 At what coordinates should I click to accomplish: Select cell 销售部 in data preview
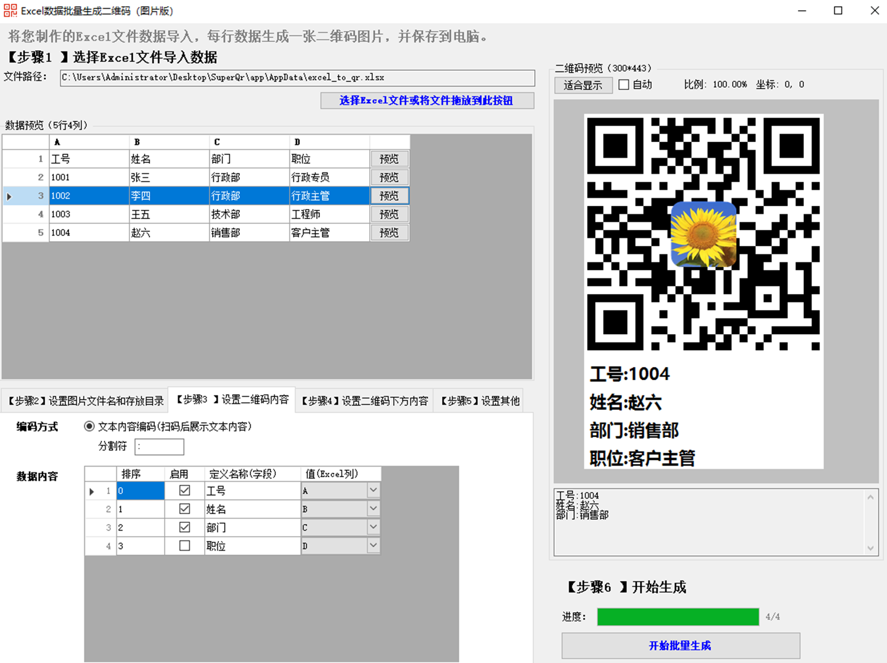pos(249,233)
